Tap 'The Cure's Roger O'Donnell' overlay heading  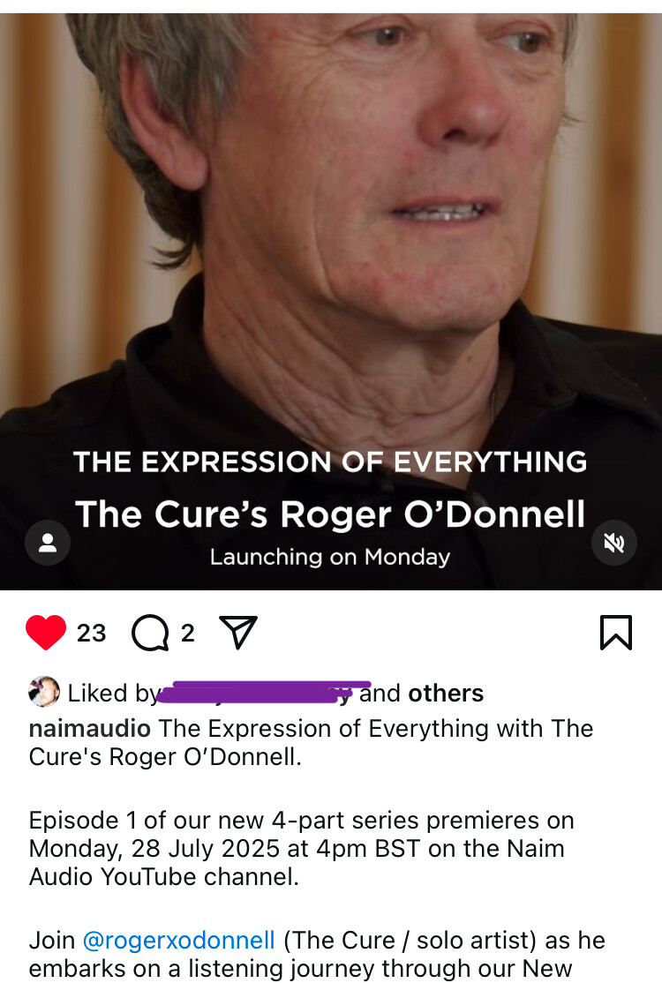point(330,514)
